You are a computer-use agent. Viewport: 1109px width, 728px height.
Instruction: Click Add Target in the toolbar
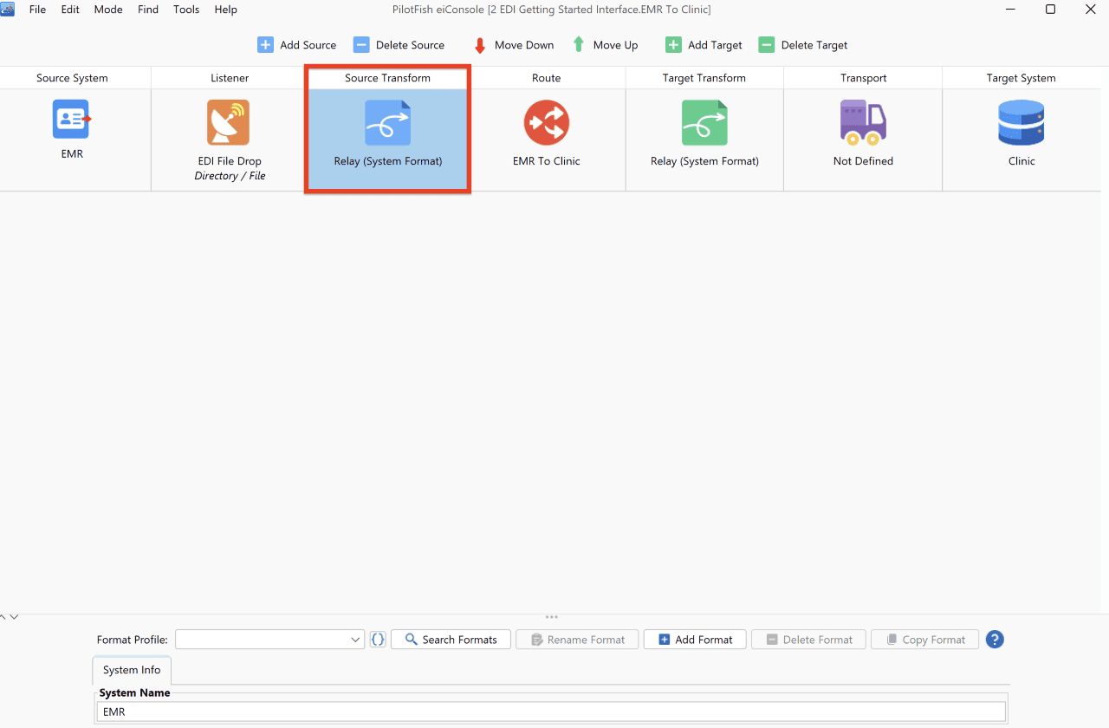point(704,45)
